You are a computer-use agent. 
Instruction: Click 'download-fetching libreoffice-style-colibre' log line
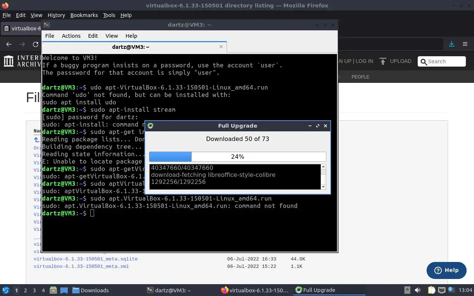point(213,175)
